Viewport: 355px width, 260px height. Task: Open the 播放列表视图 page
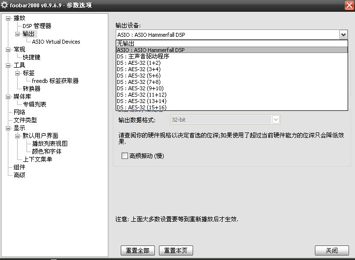50,144
